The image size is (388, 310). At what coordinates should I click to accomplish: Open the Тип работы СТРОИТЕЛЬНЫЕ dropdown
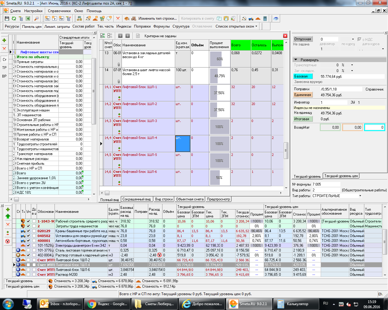click(360, 196)
